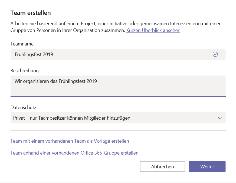Click the horizontal separator line below Datenschutz
This screenshot has width=236, height=183.
coord(118,130)
